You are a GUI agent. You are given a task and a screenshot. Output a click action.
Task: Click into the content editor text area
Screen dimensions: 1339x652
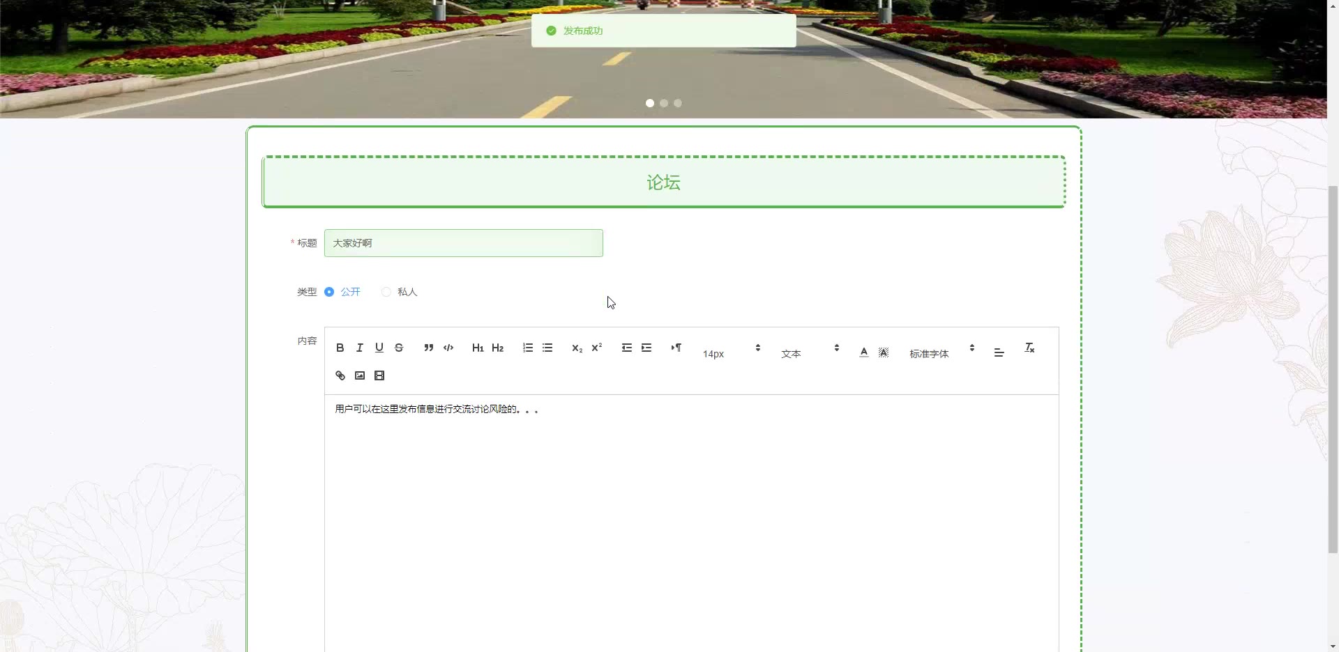click(x=692, y=524)
